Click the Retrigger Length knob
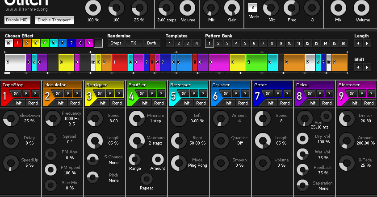Screen dimensions: 377x197 [95, 141]
